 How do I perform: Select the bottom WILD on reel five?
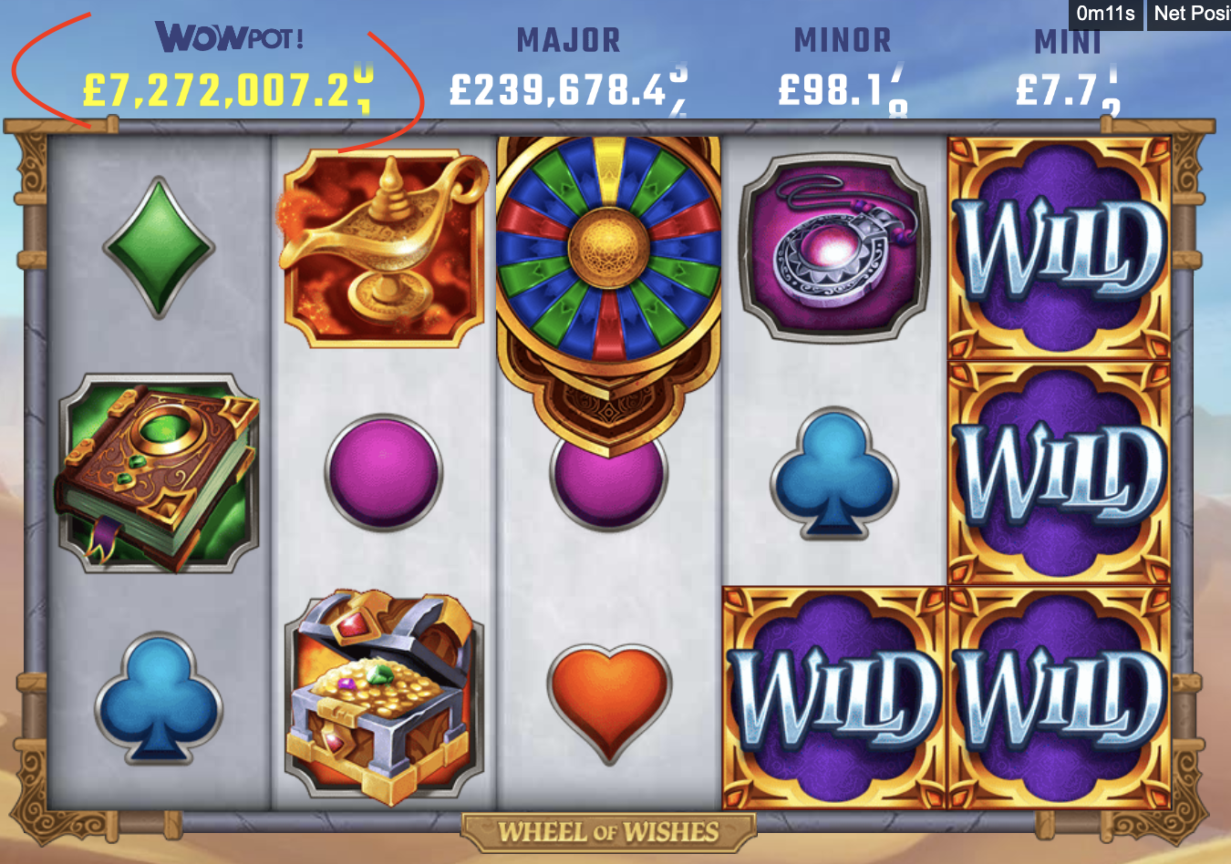pos(1059,698)
